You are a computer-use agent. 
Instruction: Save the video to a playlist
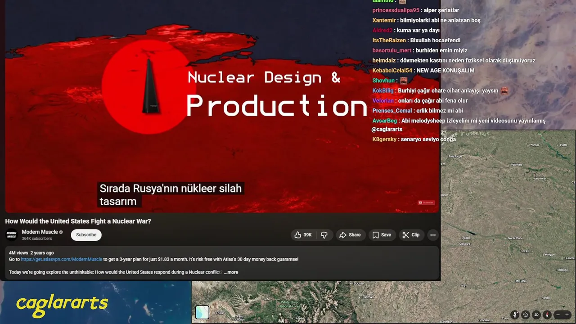tap(382, 235)
